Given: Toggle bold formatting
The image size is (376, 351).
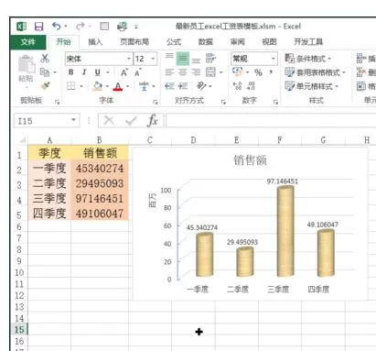Looking at the screenshot, I should tap(70, 72).
